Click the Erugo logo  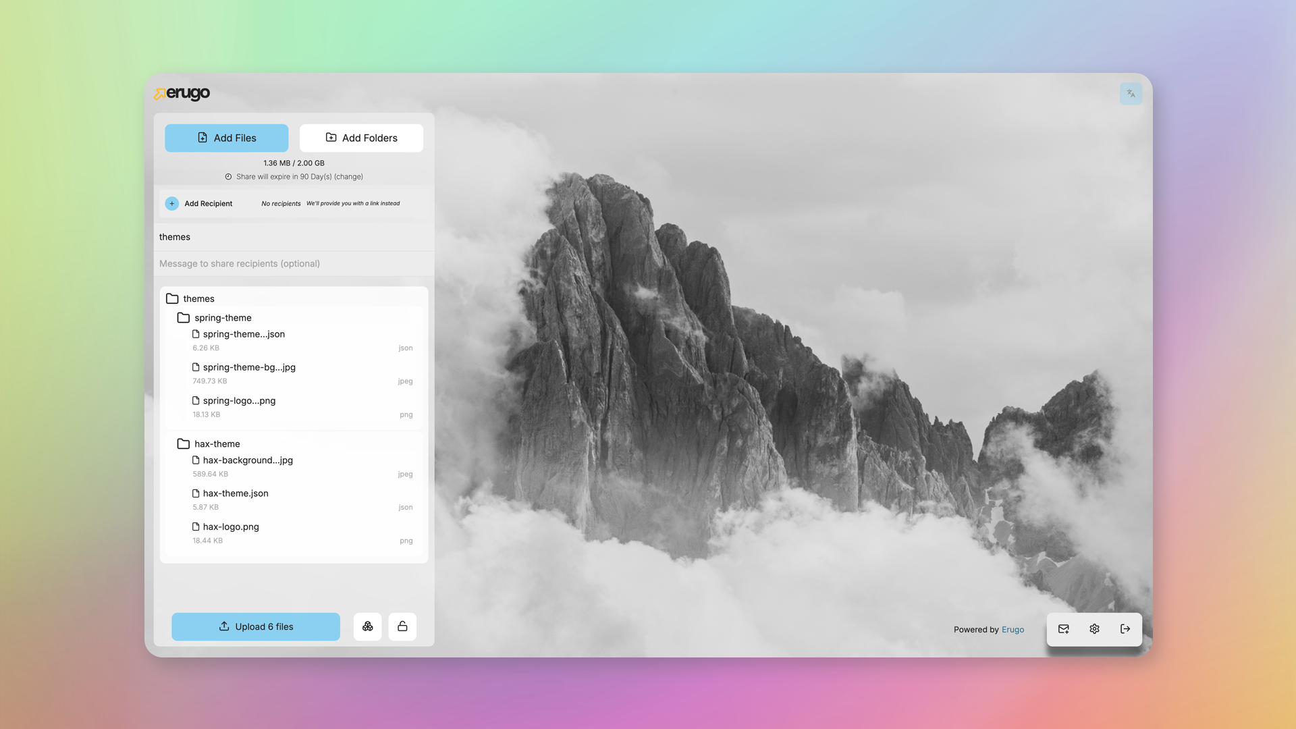click(182, 93)
